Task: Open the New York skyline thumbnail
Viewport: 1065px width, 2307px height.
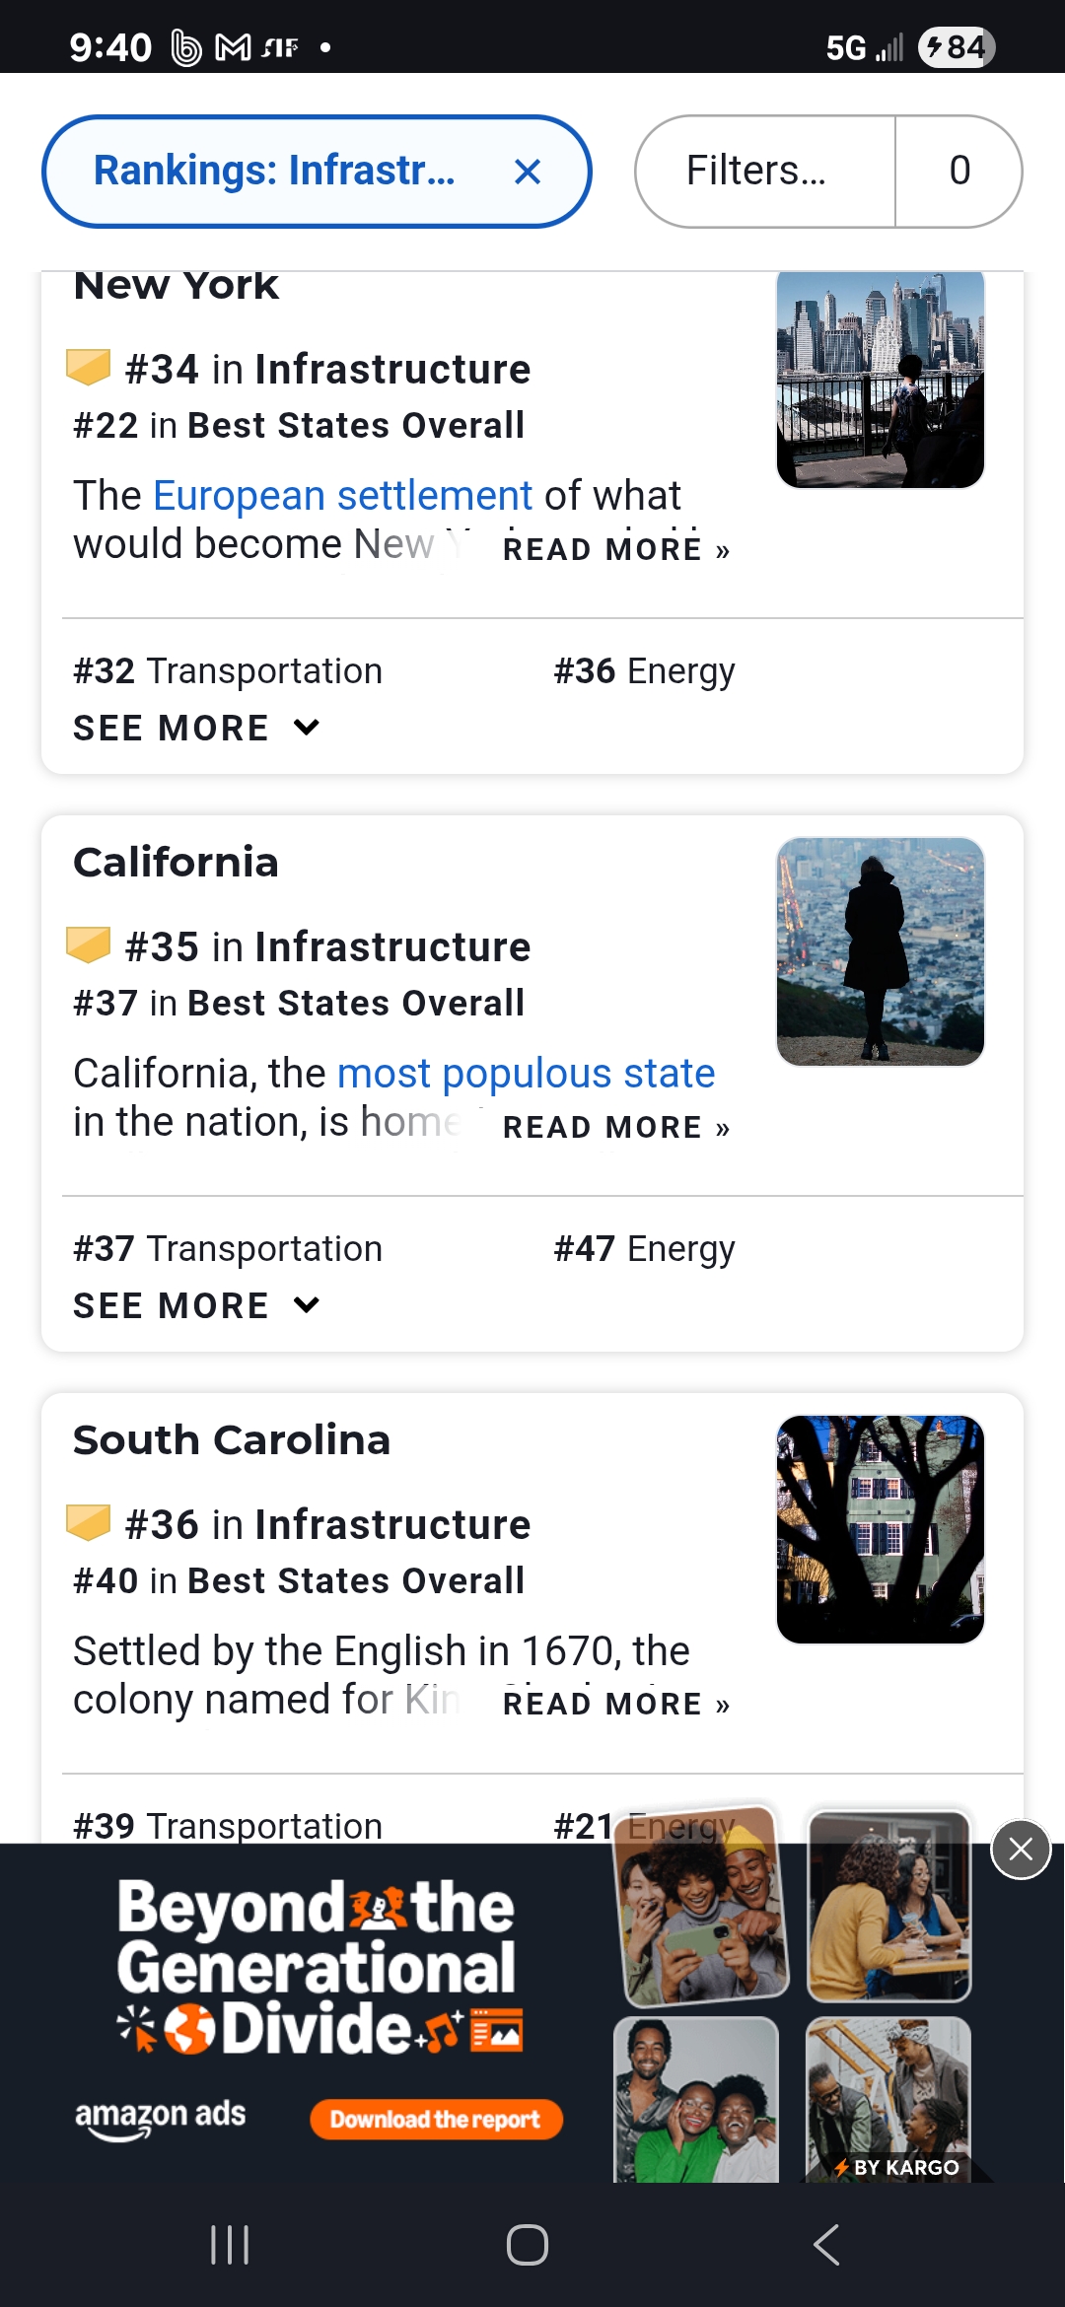Action: 880,380
